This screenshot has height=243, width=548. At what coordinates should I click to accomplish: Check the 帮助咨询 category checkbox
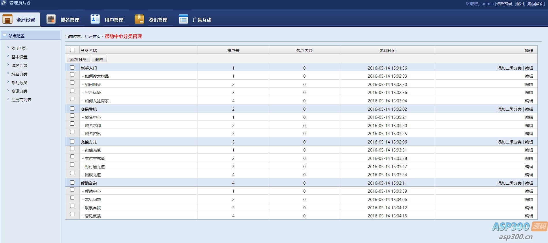pos(72,183)
